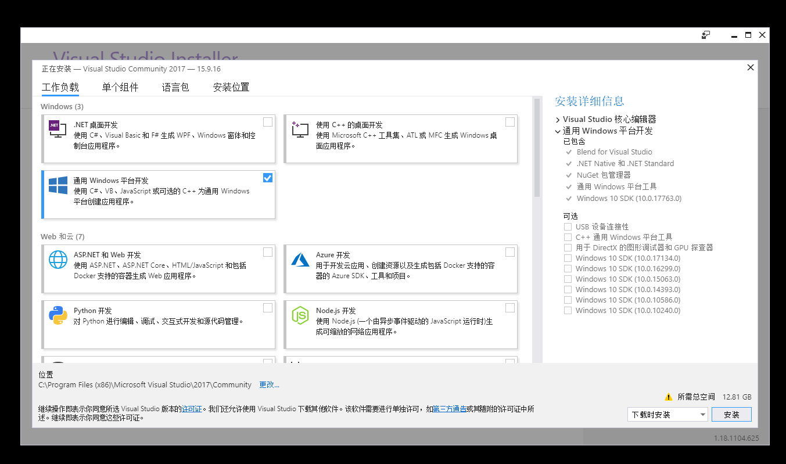786x464 pixels.
Task: Click the Python 开发 logo icon
Action: (x=58, y=315)
